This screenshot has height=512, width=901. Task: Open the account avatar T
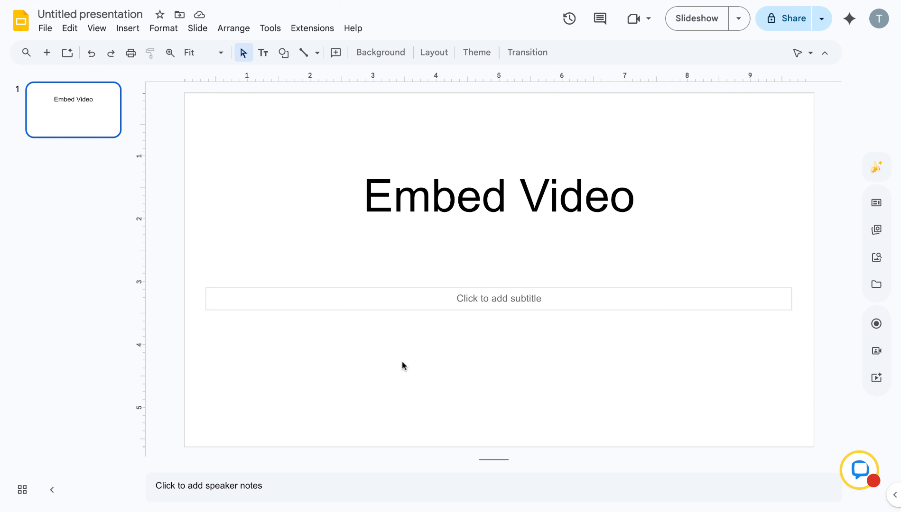[879, 18]
